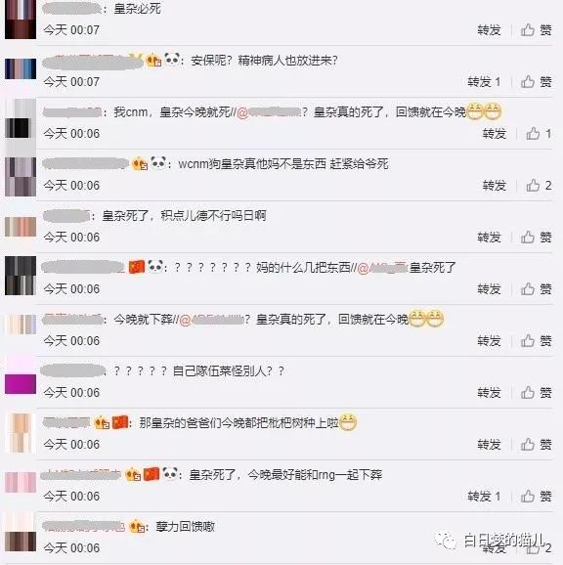Open the @mention in "我cnm" comment
563x565 pixels.
269,112
